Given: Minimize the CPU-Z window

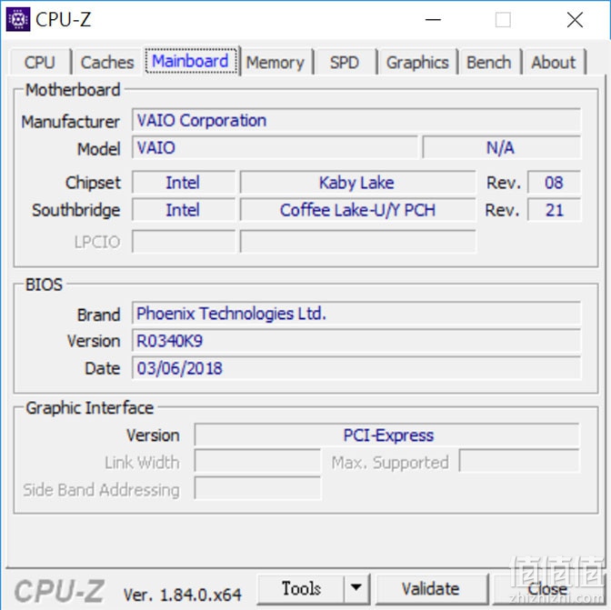Looking at the screenshot, I should (x=433, y=19).
